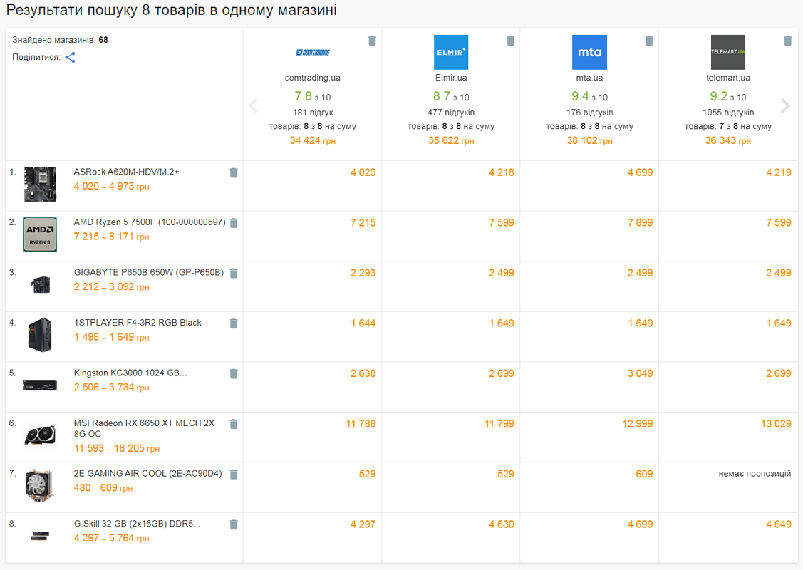The width and height of the screenshot is (803, 570).
Task: Click Elmir price 11 799 for MSI Radeon
Action: 499,423
